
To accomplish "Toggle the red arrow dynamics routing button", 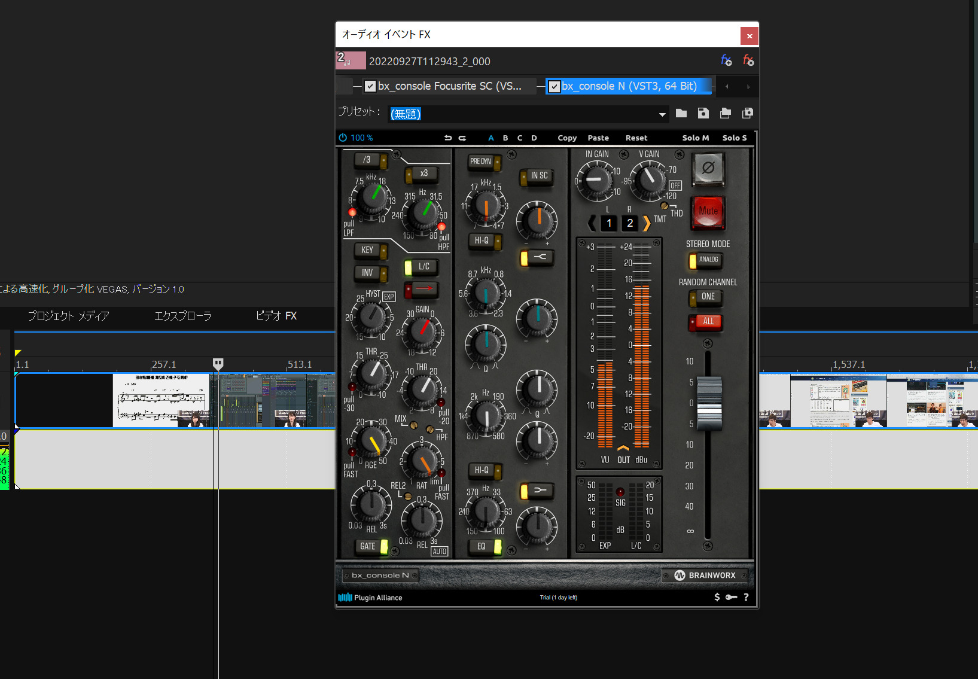I will pyautogui.click(x=422, y=290).
